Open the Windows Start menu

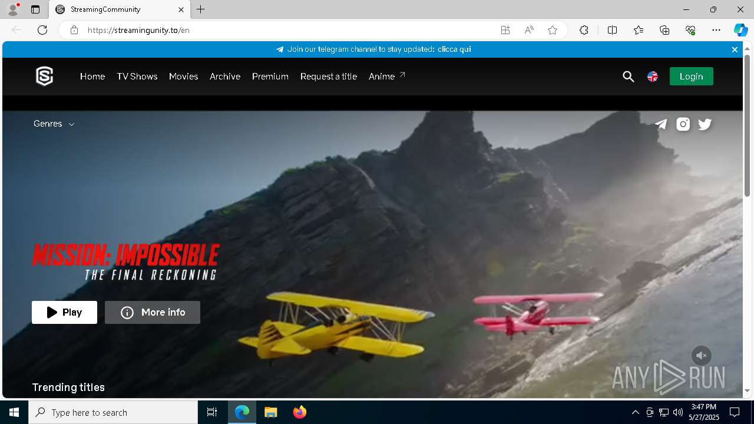coord(14,412)
